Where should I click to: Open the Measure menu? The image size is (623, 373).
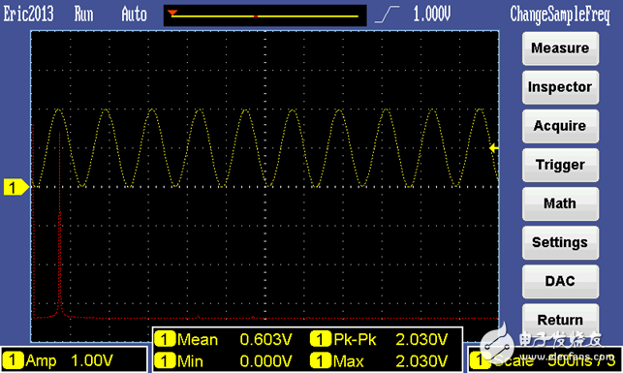click(x=560, y=48)
